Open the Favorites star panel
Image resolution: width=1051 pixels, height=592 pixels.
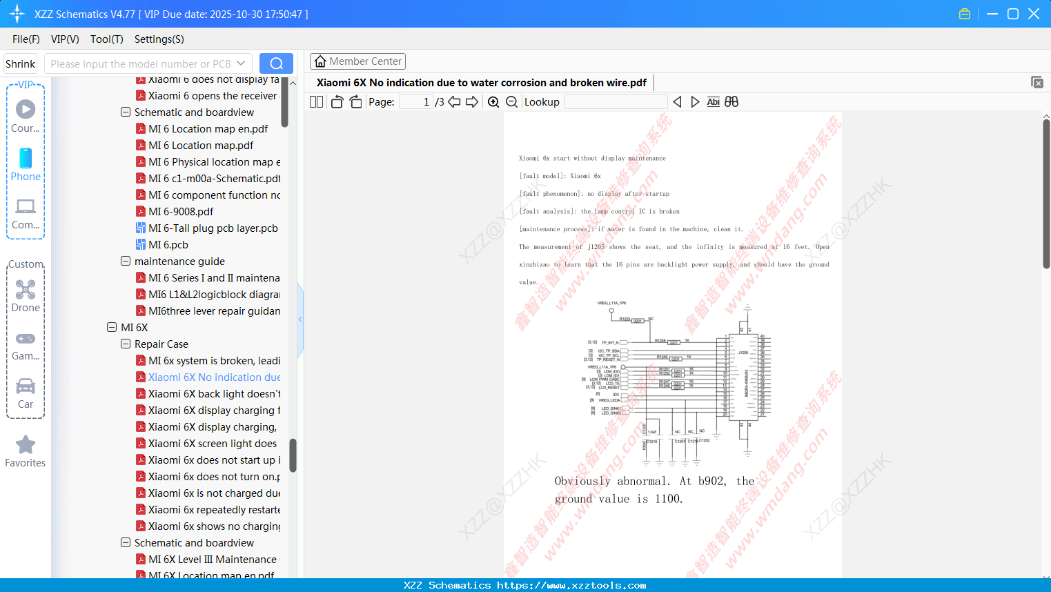coord(26,451)
